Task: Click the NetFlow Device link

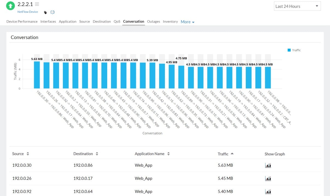Action: coord(28,12)
